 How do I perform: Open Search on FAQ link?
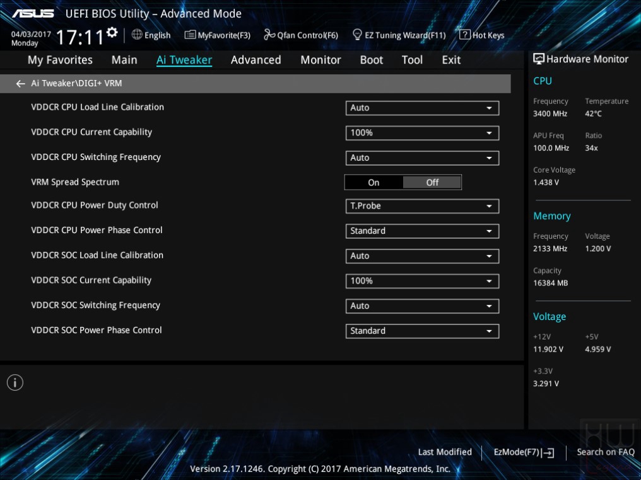pos(606,452)
